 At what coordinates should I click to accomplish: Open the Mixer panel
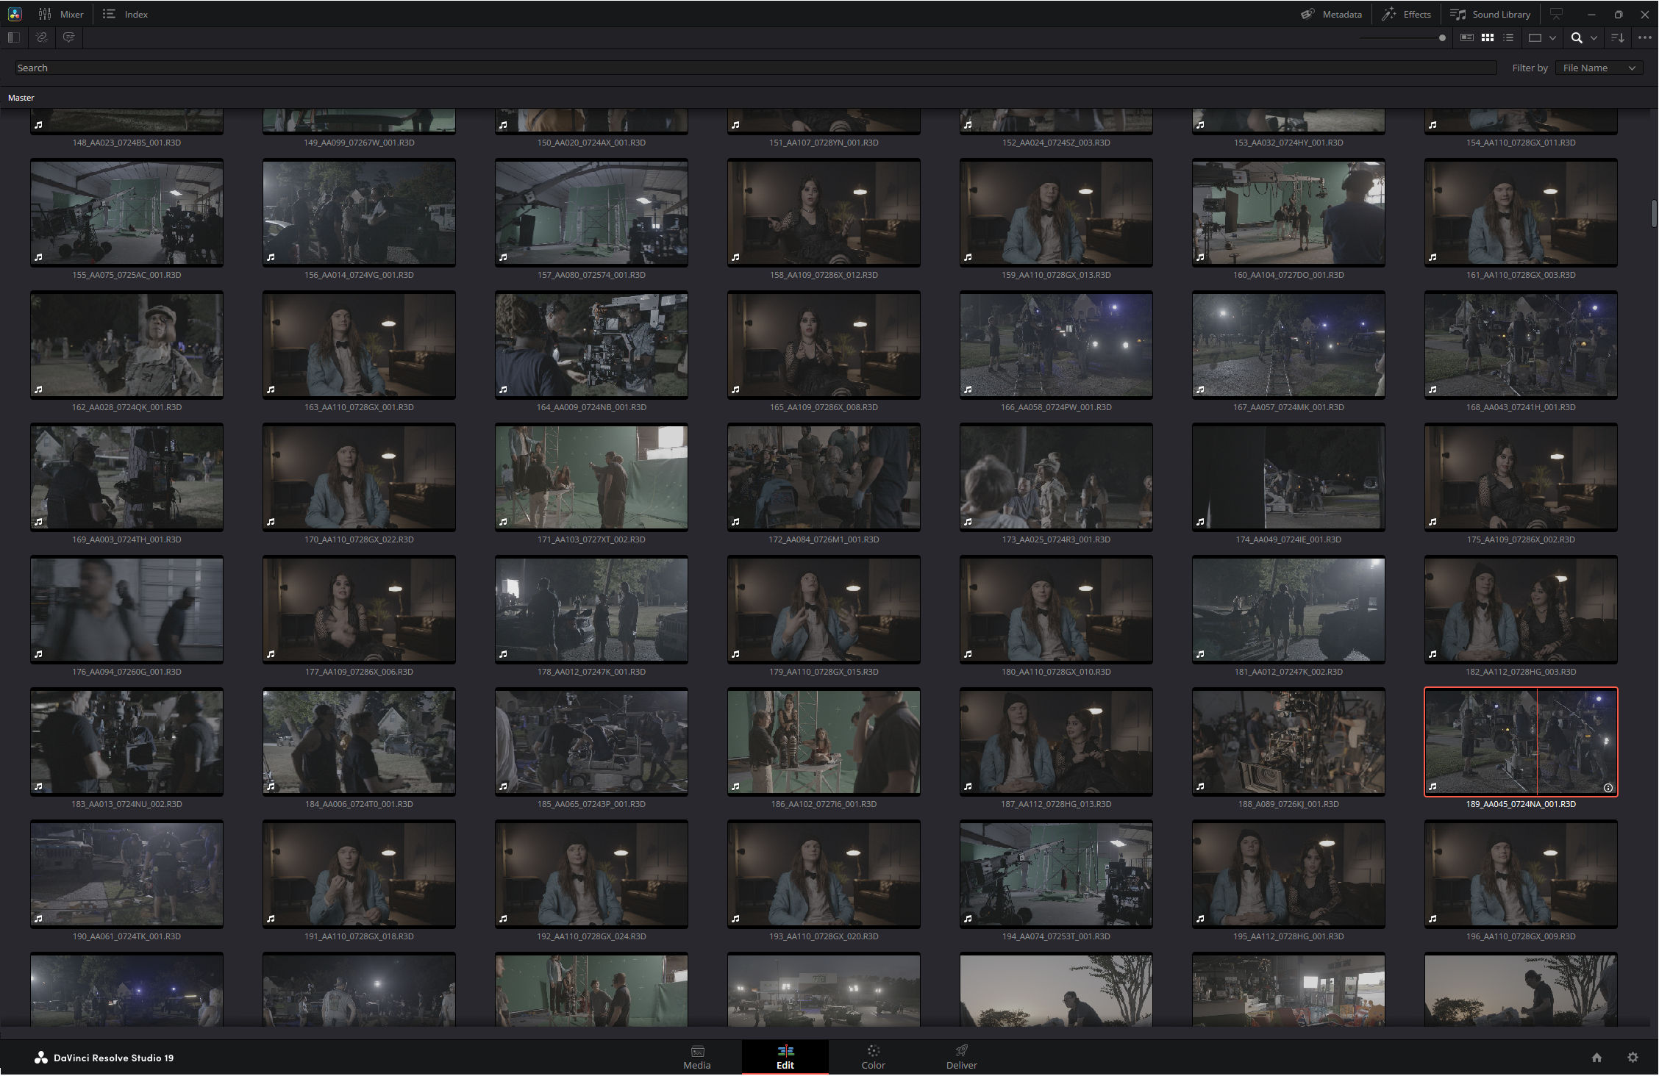(60, 14)
